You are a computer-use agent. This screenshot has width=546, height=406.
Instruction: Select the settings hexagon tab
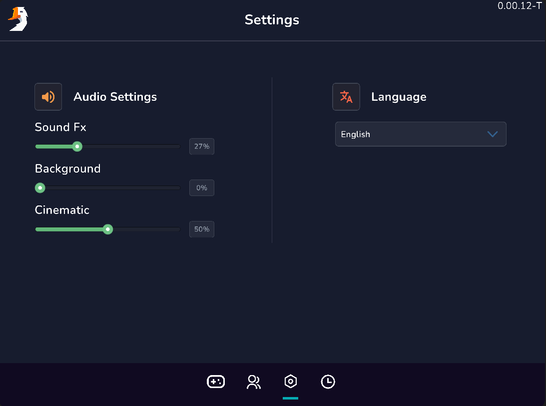pyautogui.click(x=290, y=382)
